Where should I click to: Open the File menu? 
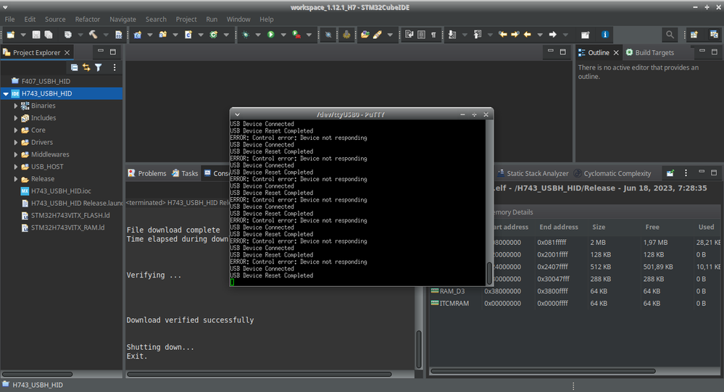(x=9, y=20)
